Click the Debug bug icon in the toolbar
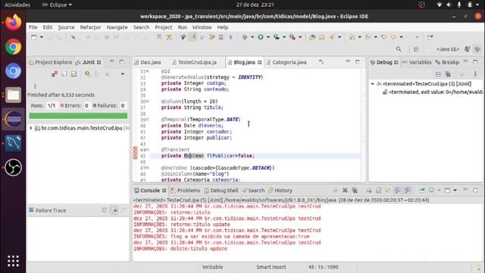The image size is (485, 273). pyautogui.click(x=245, y=37)
